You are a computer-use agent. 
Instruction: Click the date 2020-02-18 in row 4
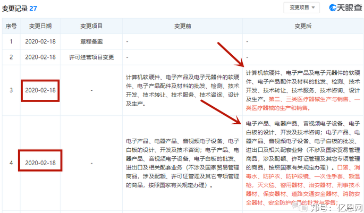40,163
